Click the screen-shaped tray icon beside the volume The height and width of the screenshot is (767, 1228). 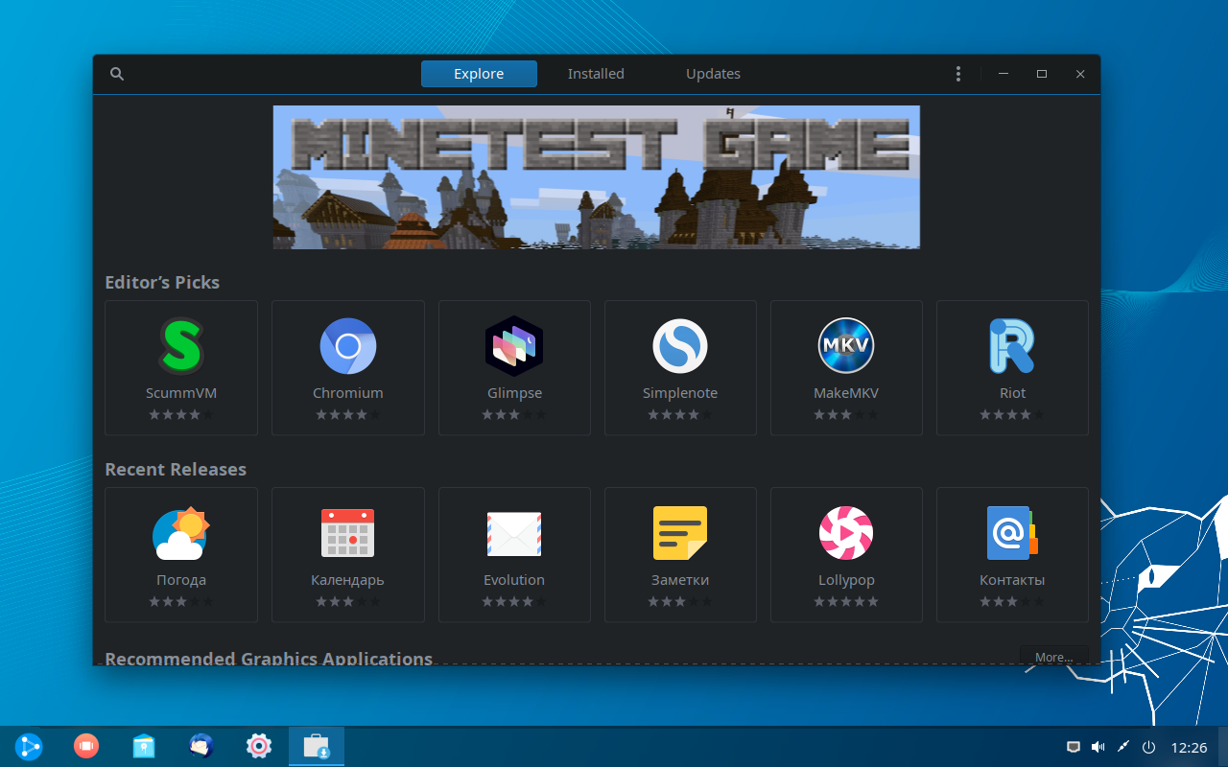(1074, 747)
